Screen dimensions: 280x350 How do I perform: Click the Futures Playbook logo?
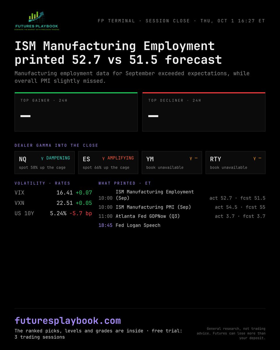coord(37,21)
